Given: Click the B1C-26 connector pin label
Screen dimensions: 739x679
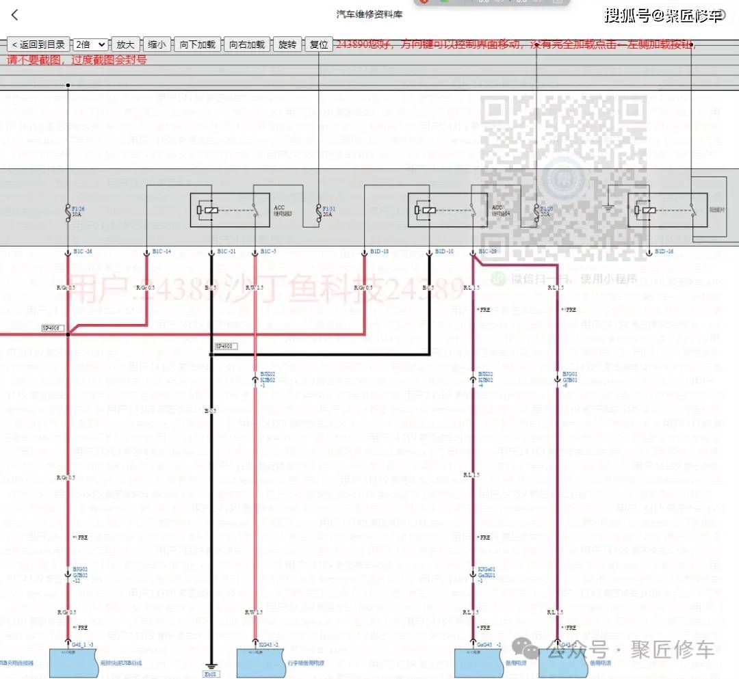Looking at the screenshot, I should click(82, 252).
